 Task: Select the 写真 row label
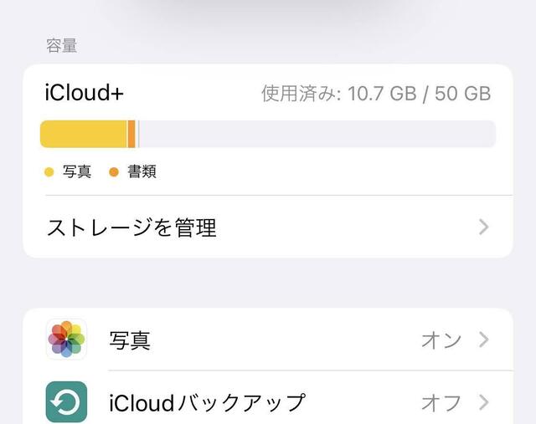point(130,340)
